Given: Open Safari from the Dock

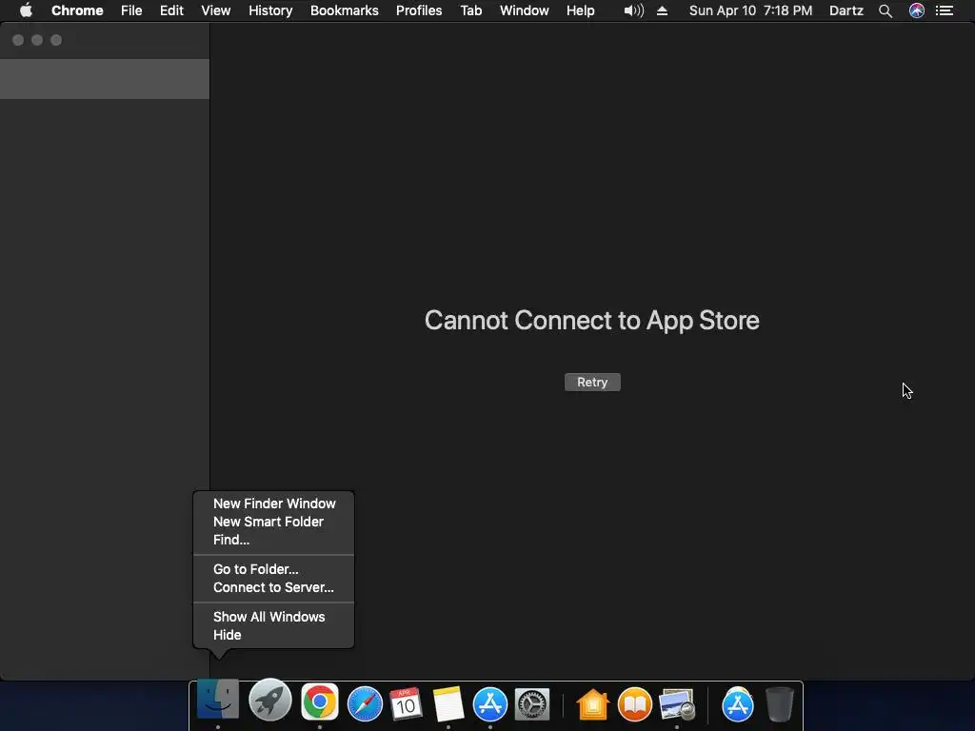Looking at the screenshot, I should [365, 703].
